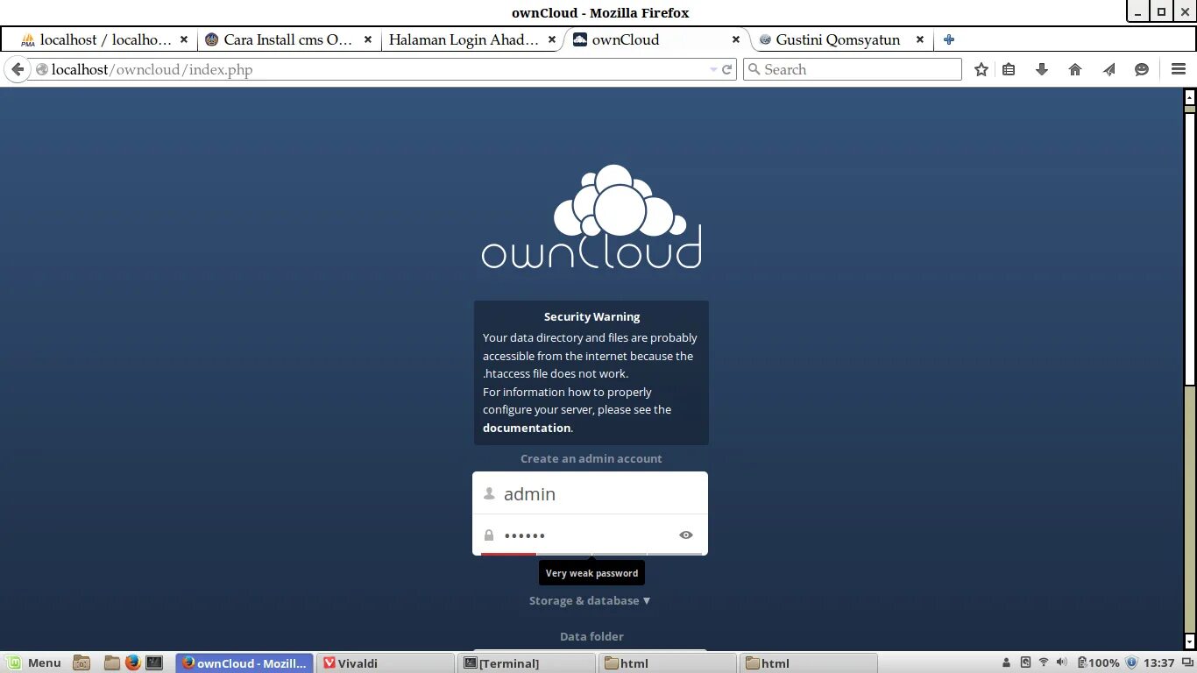Click the ownCloud cloud logo
This screenshot has width=1197, height=673.
(591, 216)
